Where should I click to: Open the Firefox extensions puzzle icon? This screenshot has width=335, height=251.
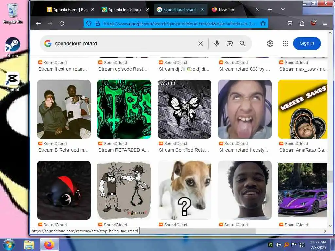click(302, 23)
